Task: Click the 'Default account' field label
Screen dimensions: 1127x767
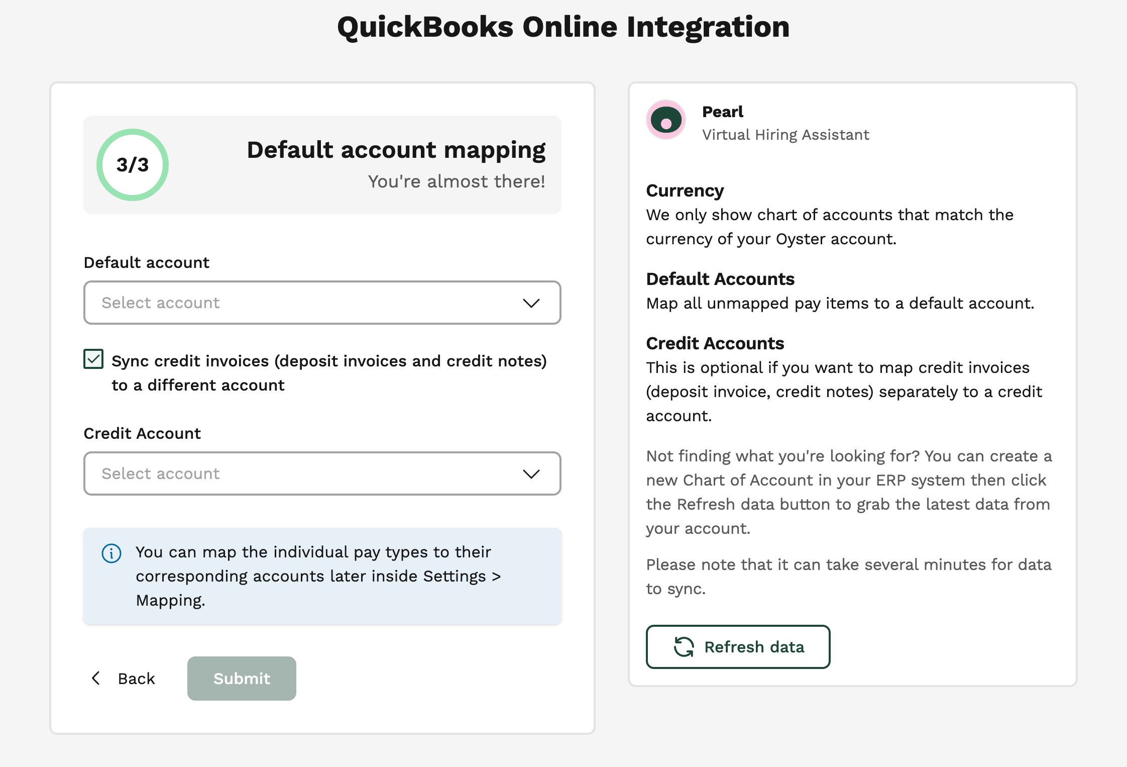Action: (147, 262)
